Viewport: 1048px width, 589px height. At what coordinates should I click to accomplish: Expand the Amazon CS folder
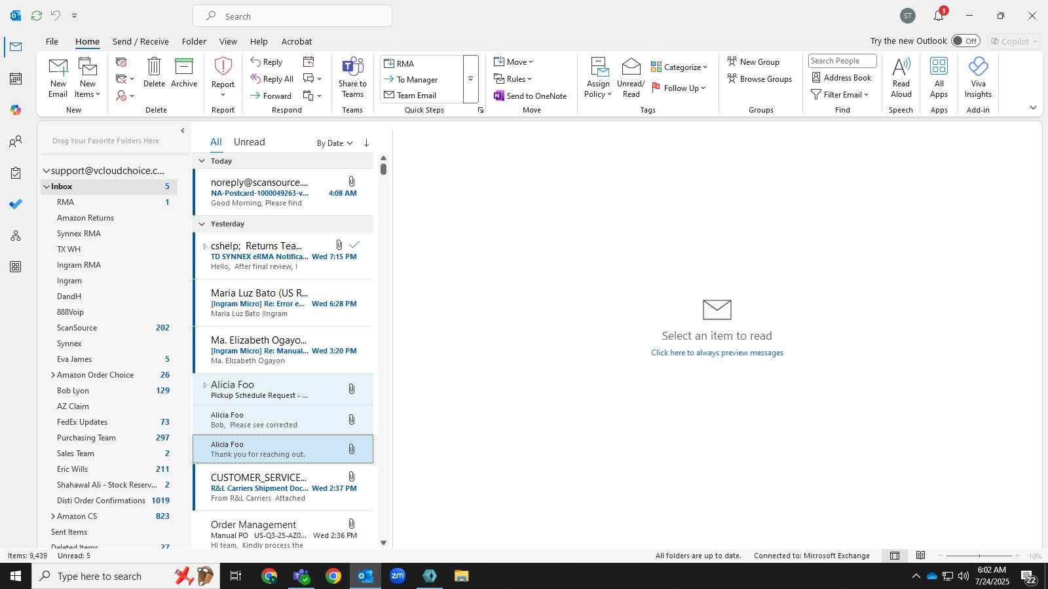[x=52, y=516]
